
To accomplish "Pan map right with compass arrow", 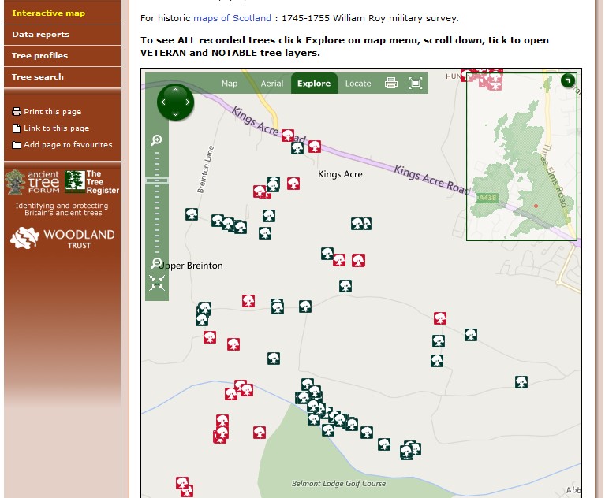I will pos(188,102).
